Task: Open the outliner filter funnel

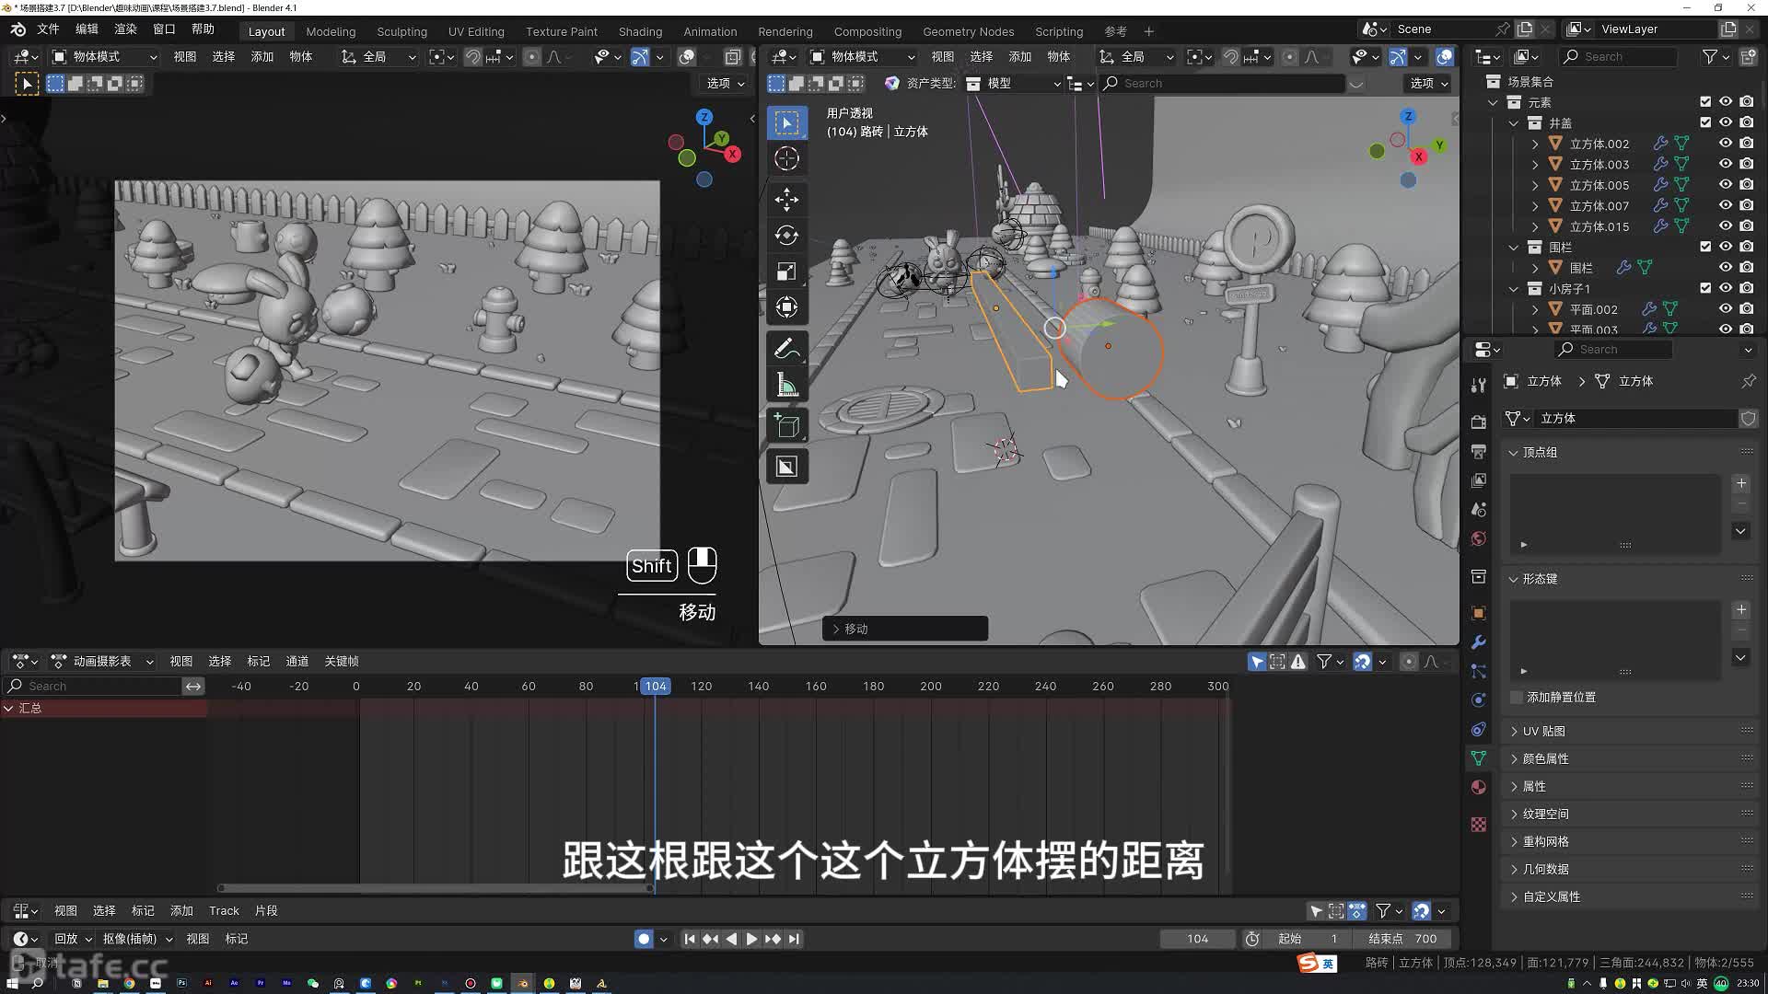Action: click(x=1710, y=57)
